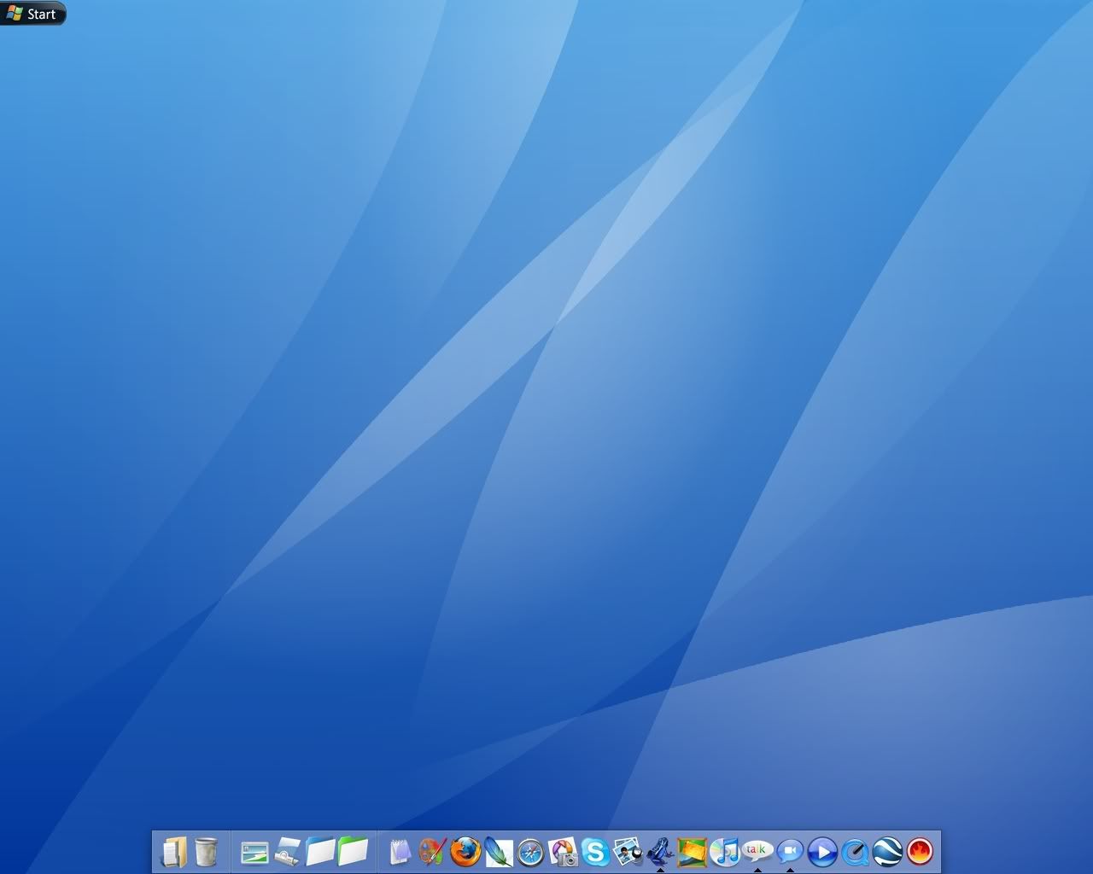The image size is (1093, 874).
Task: Open the documents folder icon in dock
Action: click(x=174, y=852)
